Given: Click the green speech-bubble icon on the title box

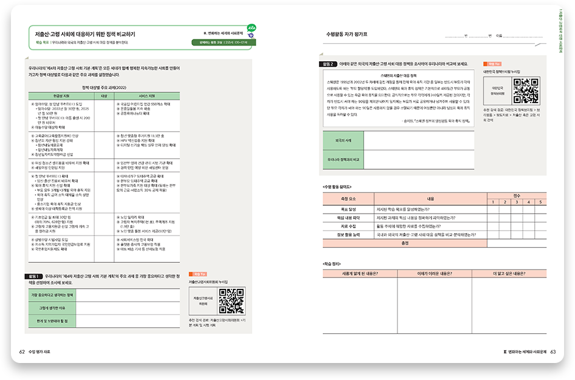Looking at the screenshot, I should click(251, 28).
